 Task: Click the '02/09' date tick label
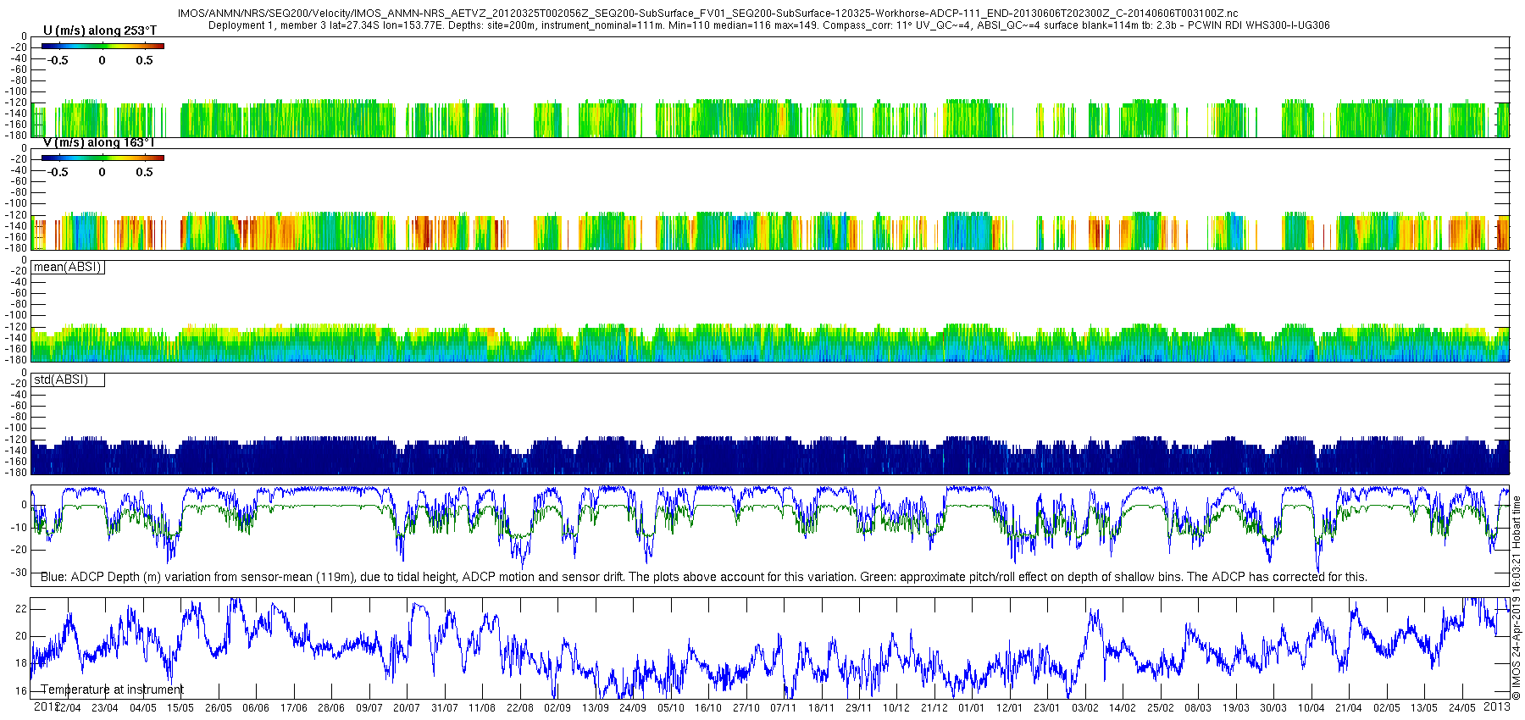click(557, 708)
